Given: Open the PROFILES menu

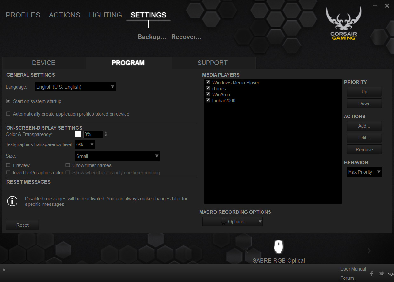Looking at the screenshot, I should coord(23,15).
